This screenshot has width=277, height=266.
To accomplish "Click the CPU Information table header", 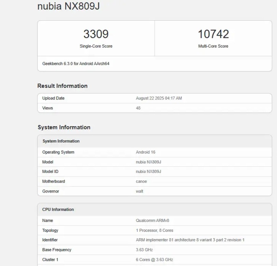I will click(58, 210).
